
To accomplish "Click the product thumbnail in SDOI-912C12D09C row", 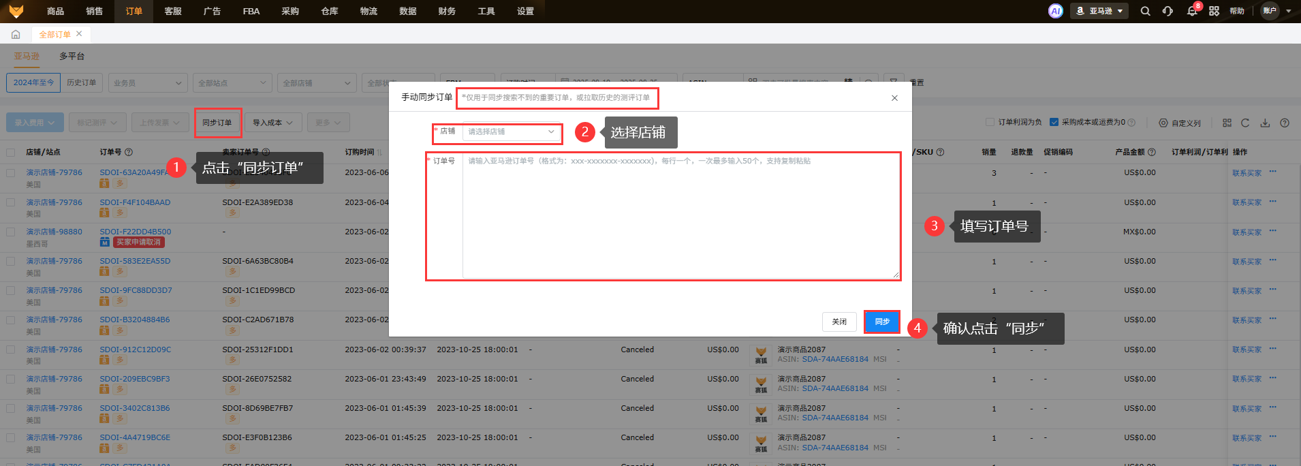I will click(x=761, y=356).
